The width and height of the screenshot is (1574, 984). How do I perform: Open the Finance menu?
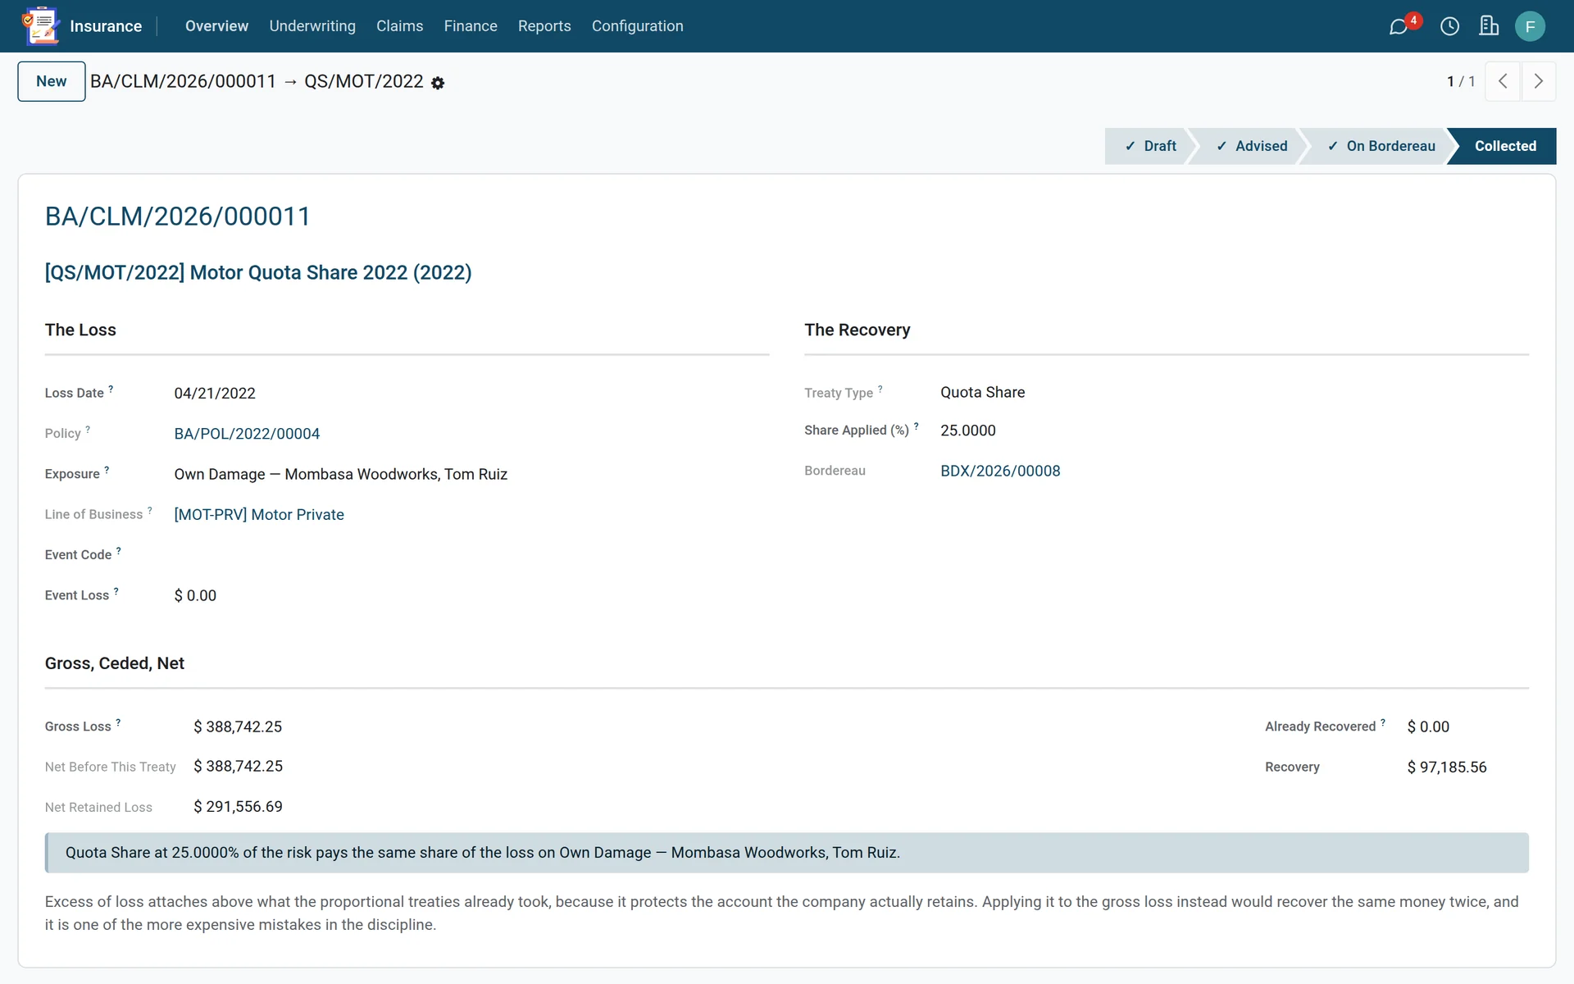pos(471,26)
